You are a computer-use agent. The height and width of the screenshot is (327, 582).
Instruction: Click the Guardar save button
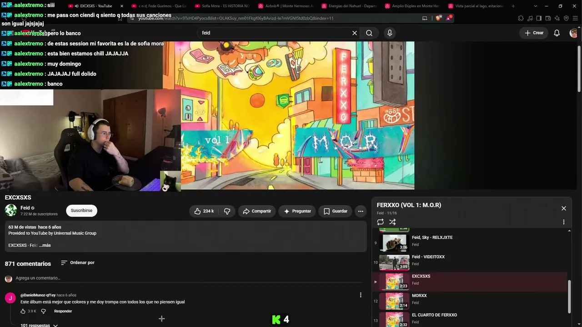(x=336, y=211)
